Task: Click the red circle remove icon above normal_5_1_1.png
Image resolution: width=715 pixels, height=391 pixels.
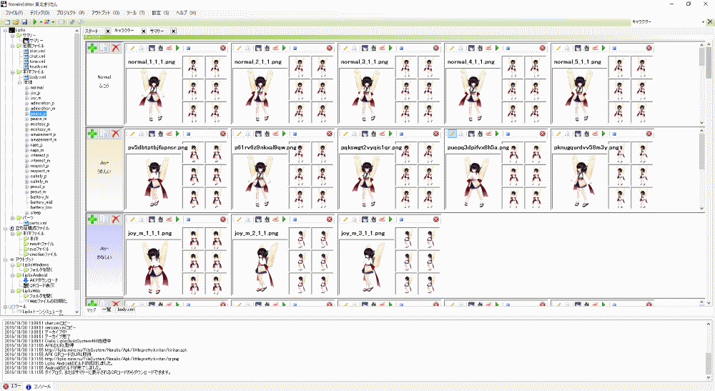Action: tap(649, 48)
